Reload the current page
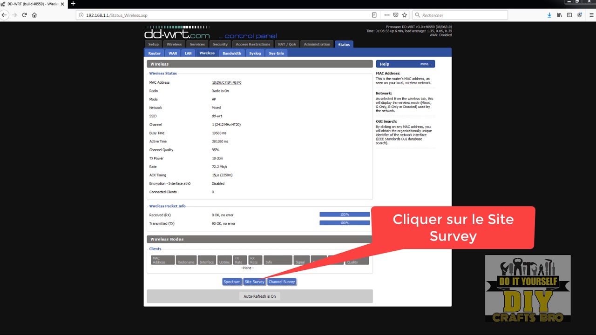This screenshot has height=335, width=596. (24, 15)
